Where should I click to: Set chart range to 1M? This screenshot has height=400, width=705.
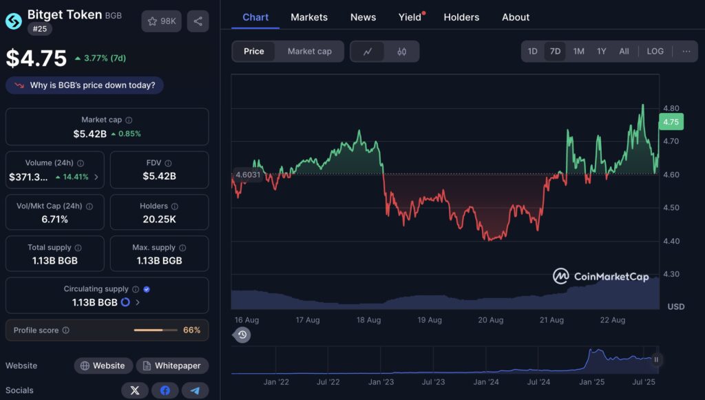coord(578,51)
